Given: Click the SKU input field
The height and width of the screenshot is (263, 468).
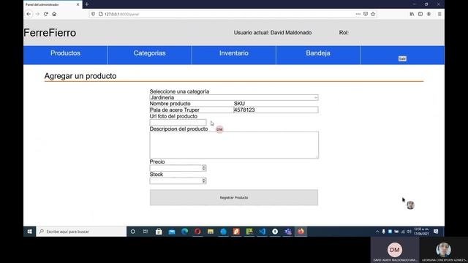Looking at the screenshot, I should (x=276, y=110).
